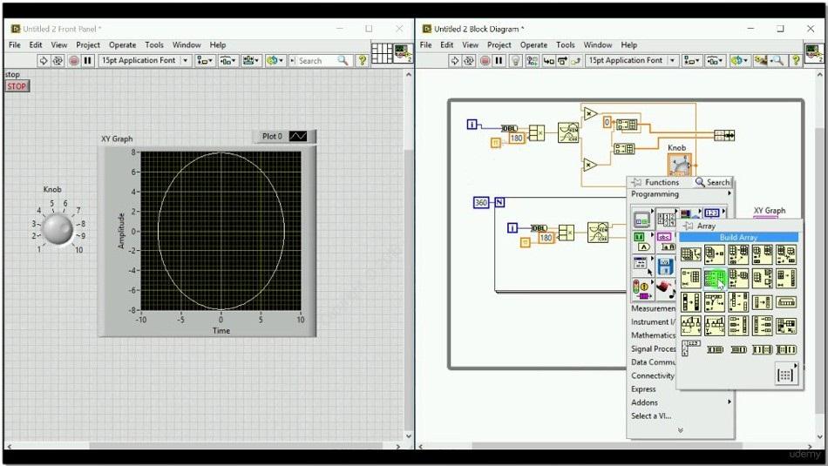The height and width of the screenshot is (466, 828).
Task: Open Resize Objects dropdown on Front Panel
Action: (x=251, y=61)
